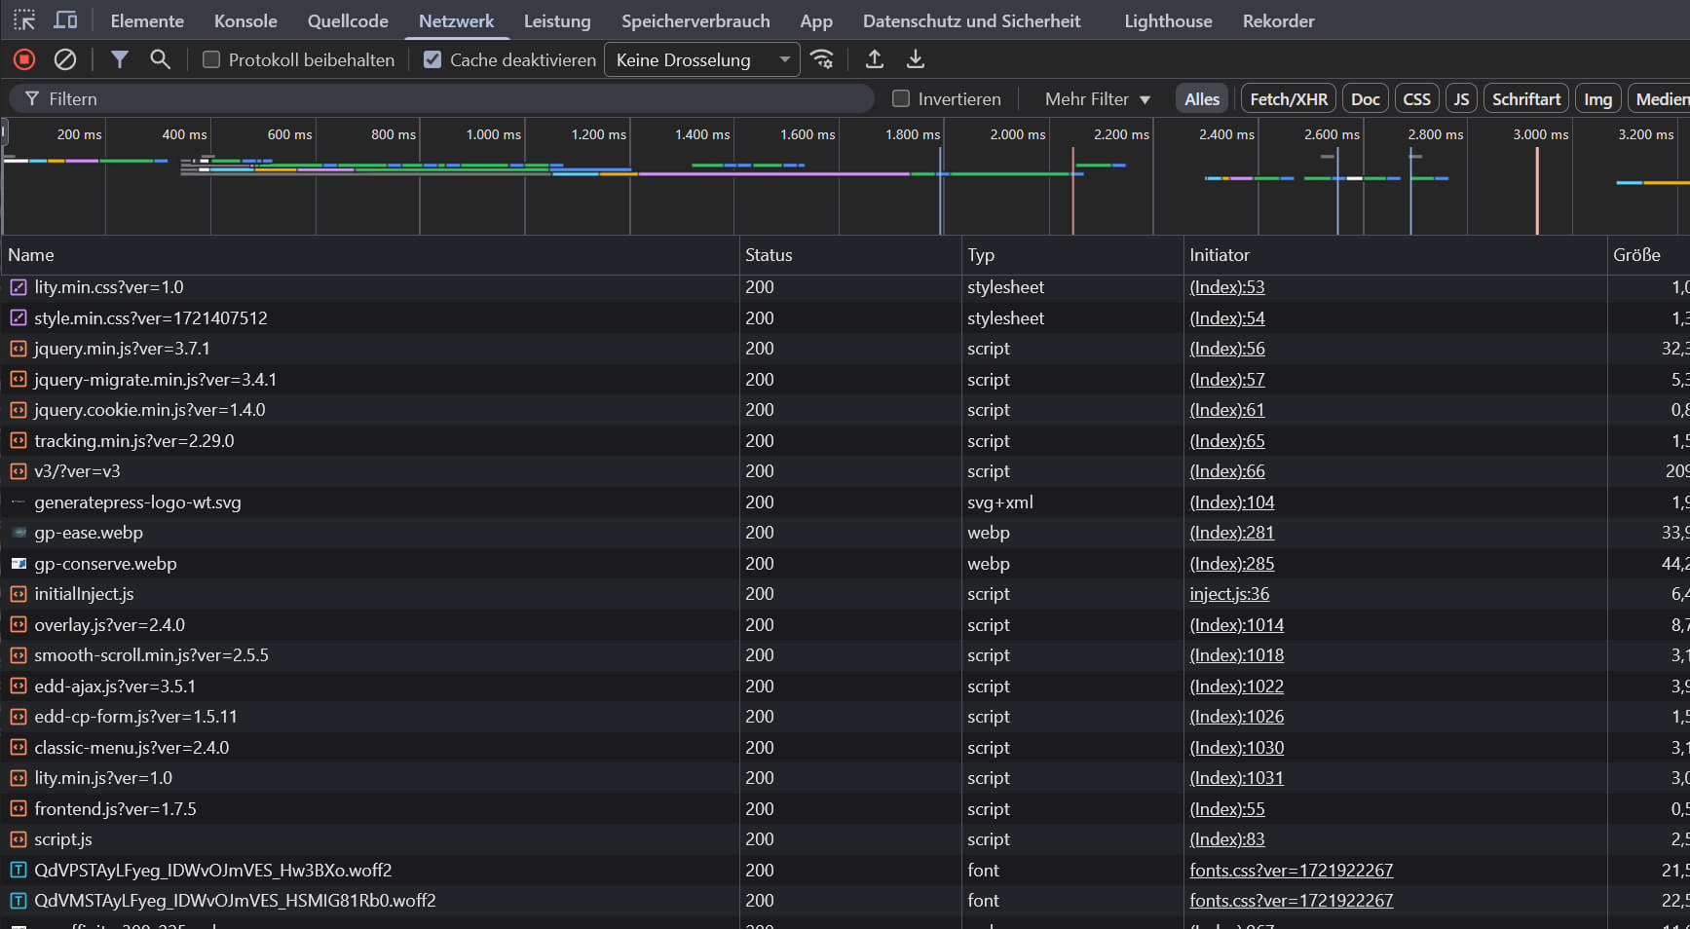Open network conditions wifi icon
1690x929 pixels.
(822, 59)
